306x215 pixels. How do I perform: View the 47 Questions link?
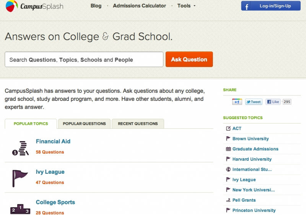point(50,183)
